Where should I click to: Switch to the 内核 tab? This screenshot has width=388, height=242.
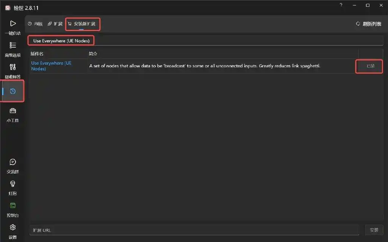[x=35, y=24]
